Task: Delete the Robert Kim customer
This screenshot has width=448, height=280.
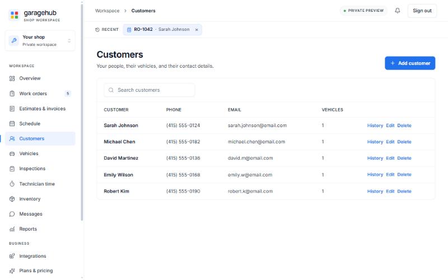Action: point(404,191)
